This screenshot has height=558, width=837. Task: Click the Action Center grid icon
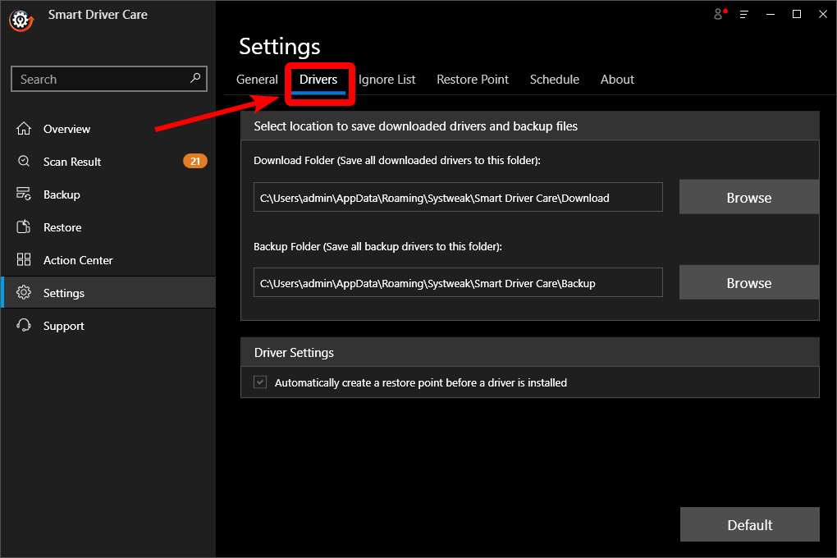click(x=24, y=259)
